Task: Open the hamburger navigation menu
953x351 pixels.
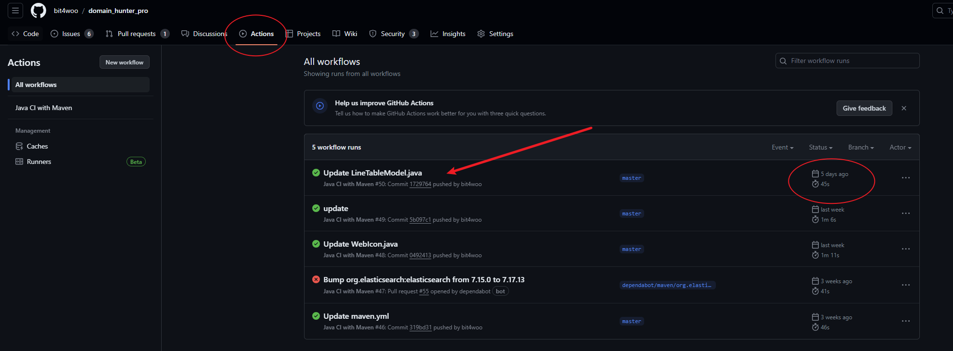Action: 15,10
